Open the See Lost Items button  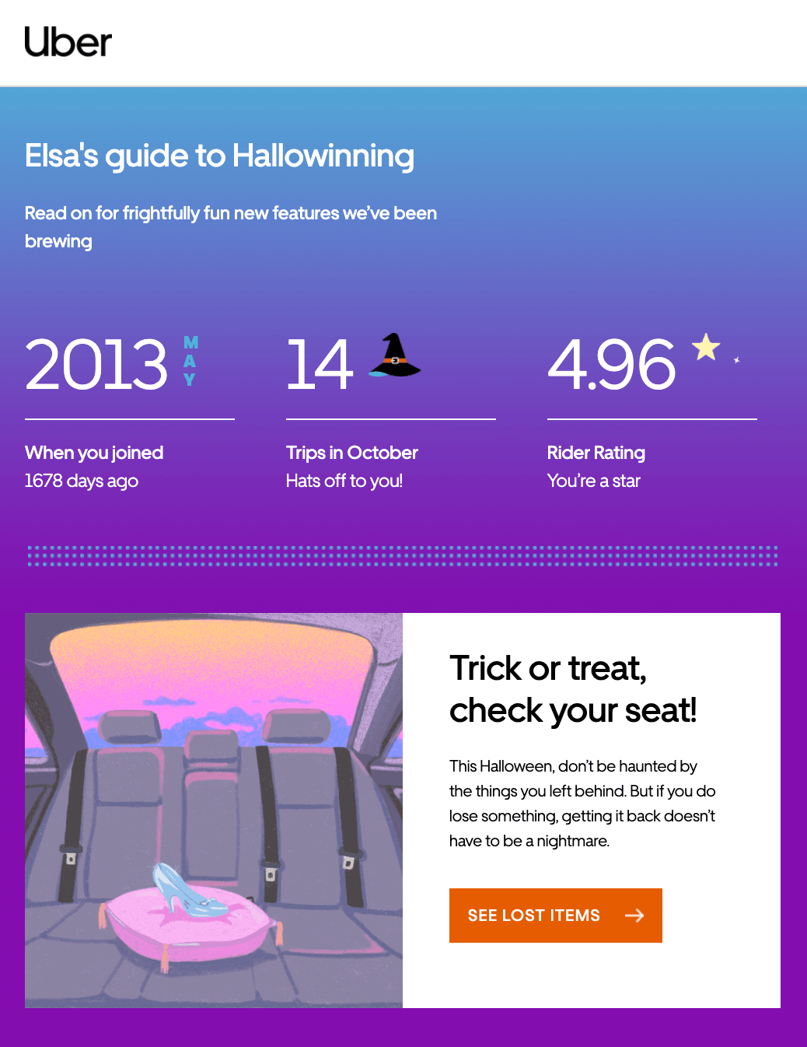tap(556, 916)
